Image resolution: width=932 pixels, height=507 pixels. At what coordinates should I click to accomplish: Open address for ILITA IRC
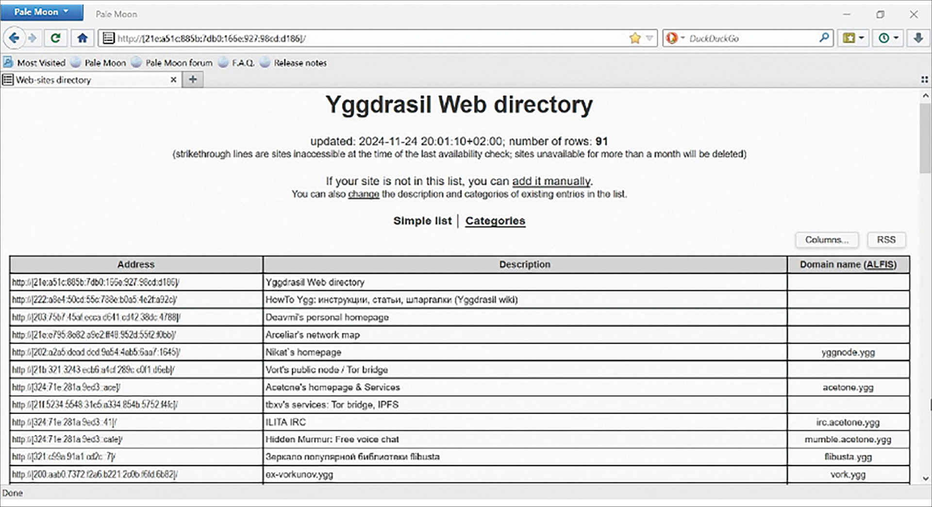[65, 422]
